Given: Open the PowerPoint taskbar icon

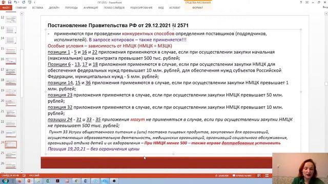Looking at the screenshot, I should pos(29,181).
